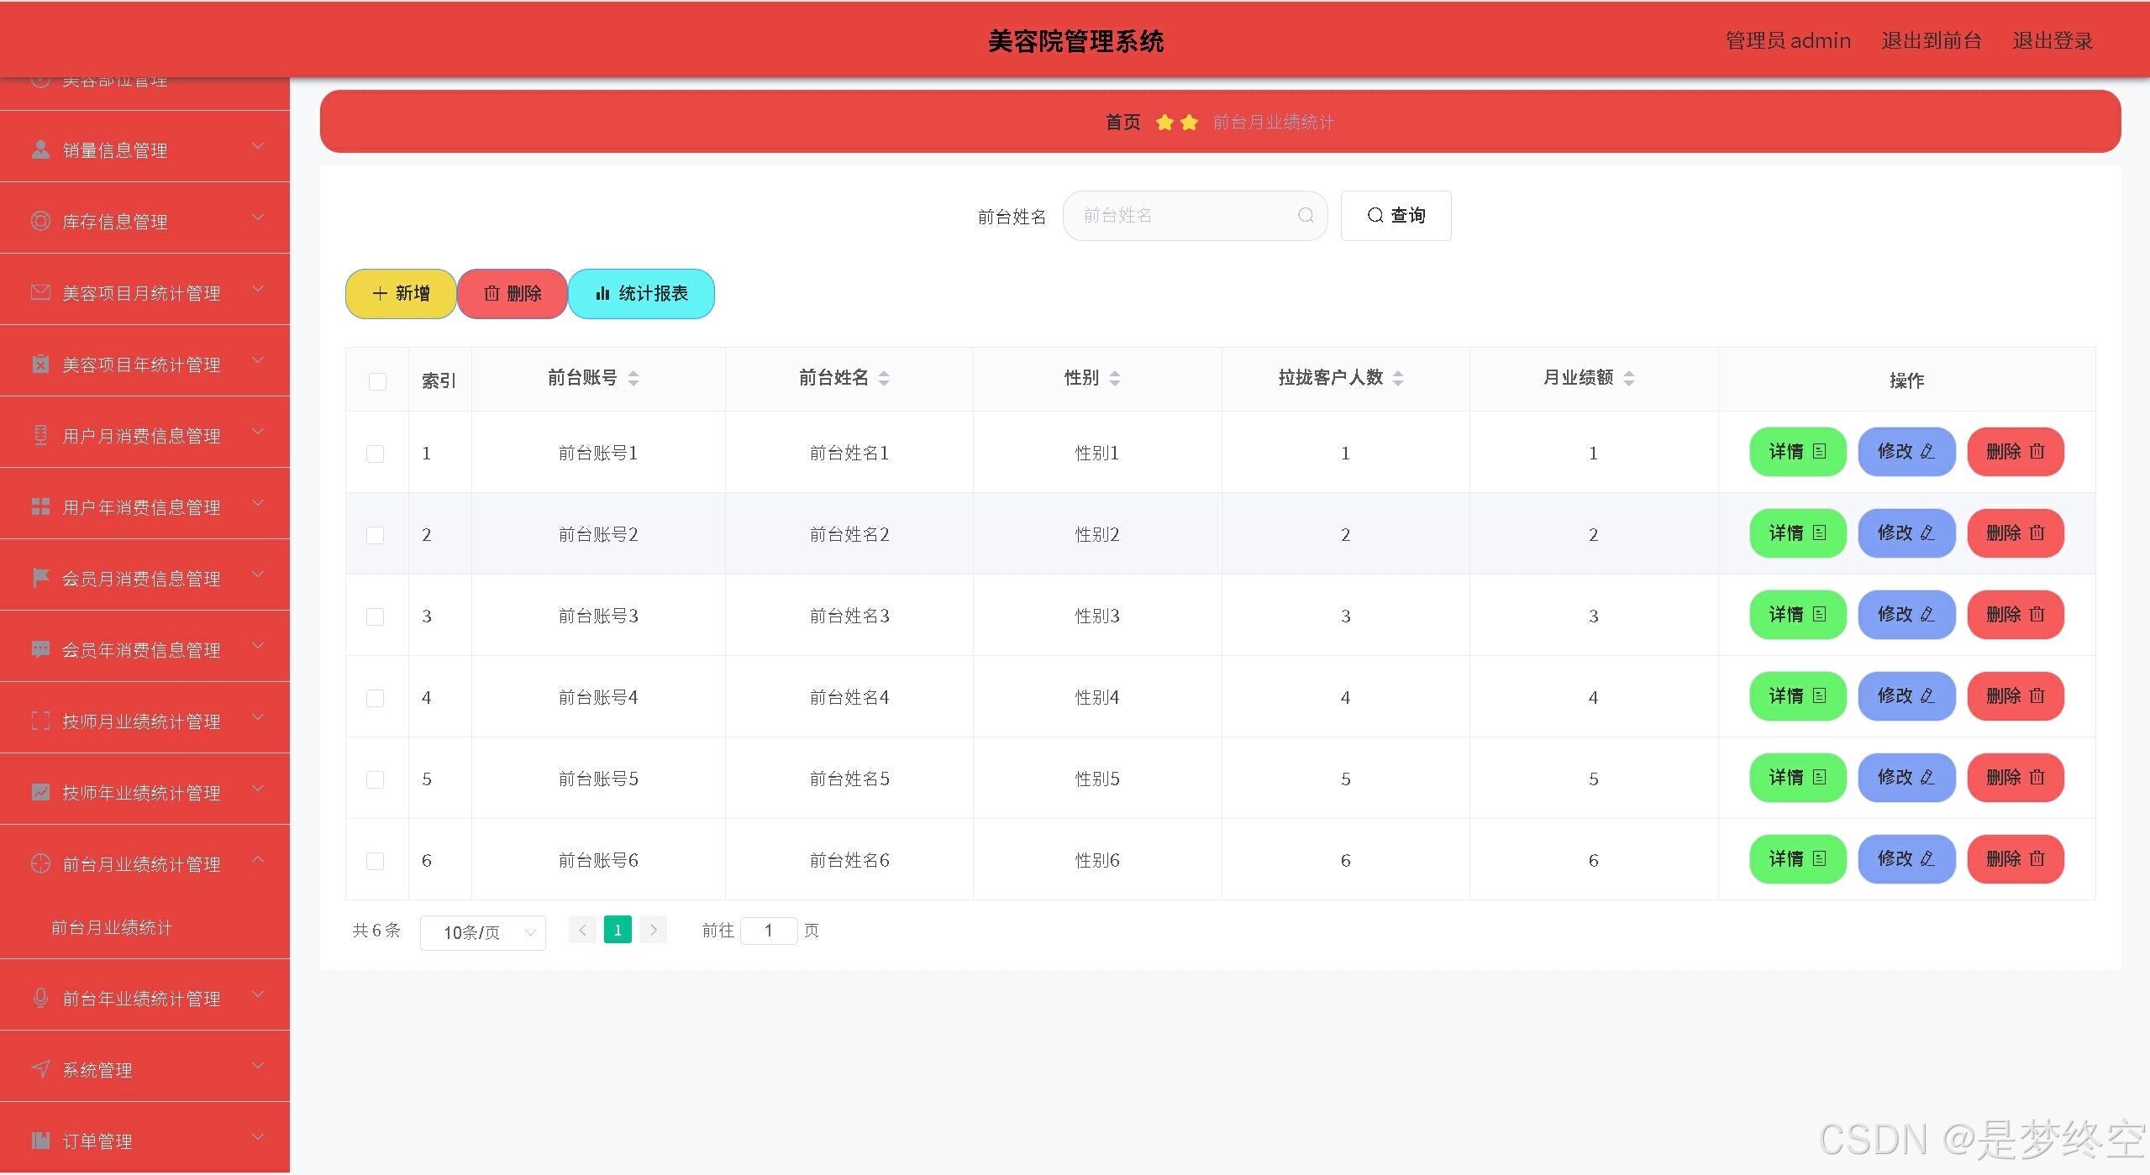Check the select-all header checkbox

click(x=377, y=381)
